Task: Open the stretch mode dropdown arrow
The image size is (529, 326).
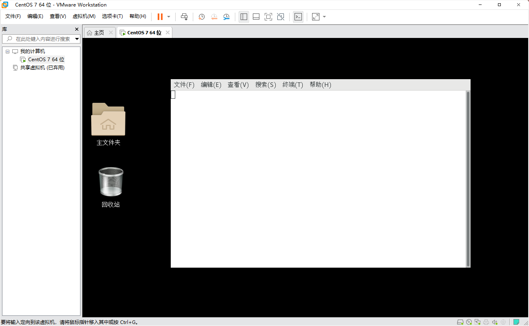Action: (x=324, y=17)
